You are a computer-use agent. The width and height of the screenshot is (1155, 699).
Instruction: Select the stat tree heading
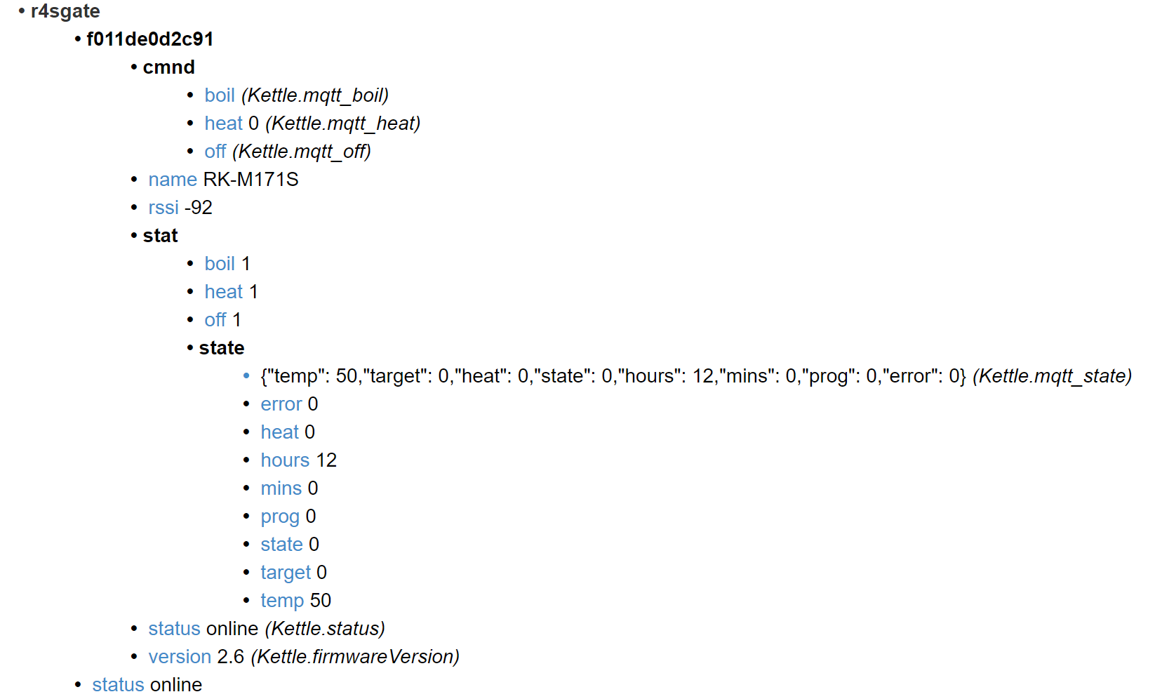[160, 236]
